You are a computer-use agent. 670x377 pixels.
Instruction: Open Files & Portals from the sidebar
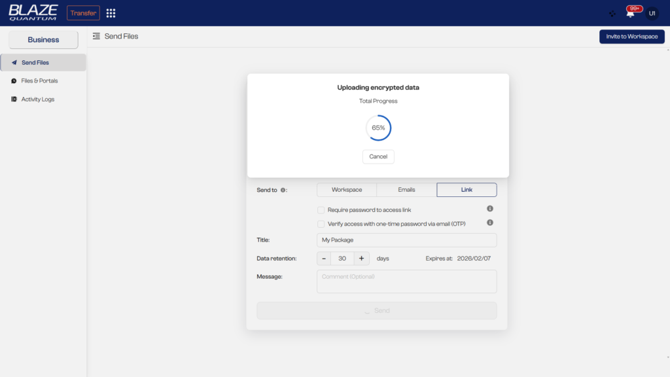click(x=39, y=81)
